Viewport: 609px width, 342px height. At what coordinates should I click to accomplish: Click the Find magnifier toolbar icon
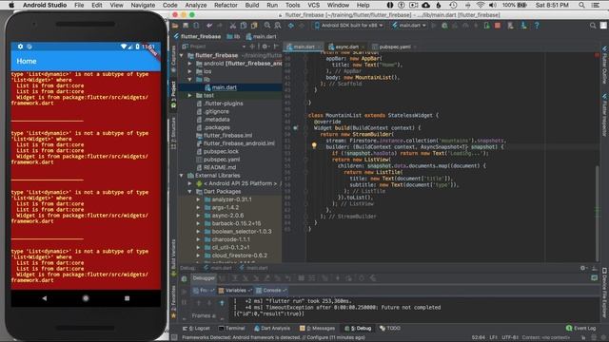pos(267,26)
